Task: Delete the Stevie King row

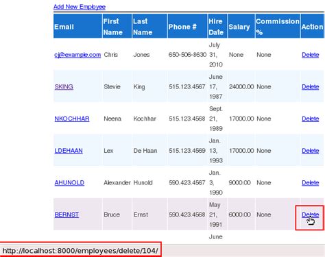Action: click(310, 87)
